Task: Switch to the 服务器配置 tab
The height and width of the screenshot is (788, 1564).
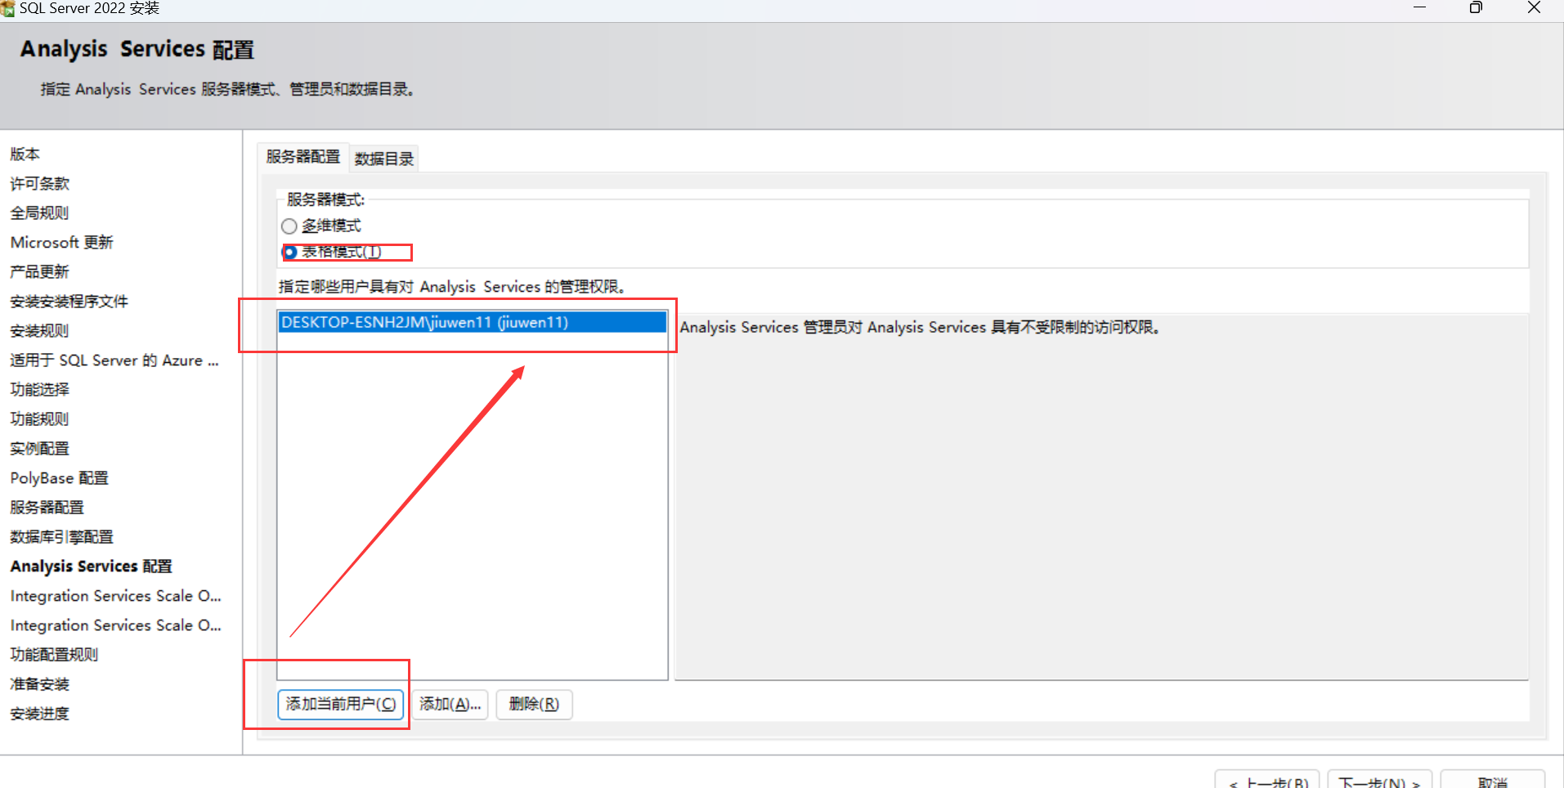Action: (x=302, y=157)
